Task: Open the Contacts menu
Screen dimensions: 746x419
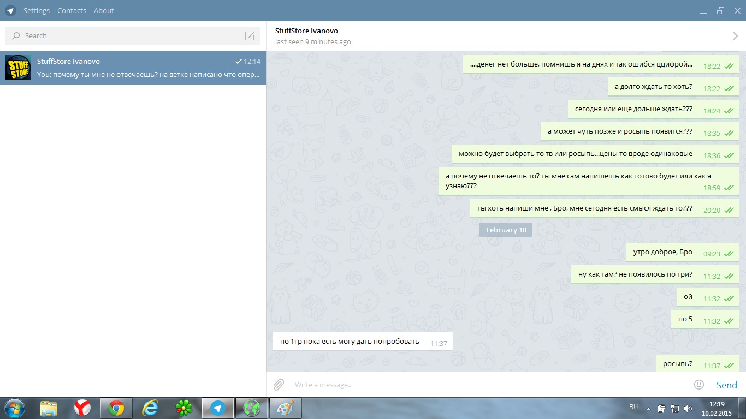Action: [x=72, y=10]
